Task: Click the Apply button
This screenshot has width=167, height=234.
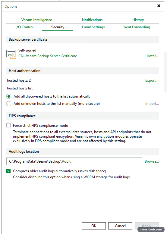Action: point(147,226)
